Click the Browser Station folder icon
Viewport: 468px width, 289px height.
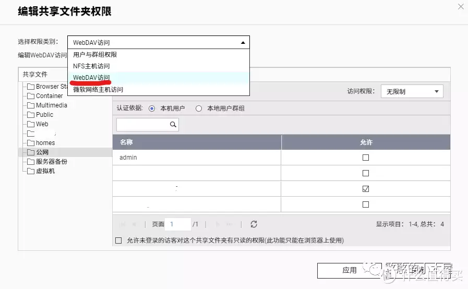tap(31, 87)
